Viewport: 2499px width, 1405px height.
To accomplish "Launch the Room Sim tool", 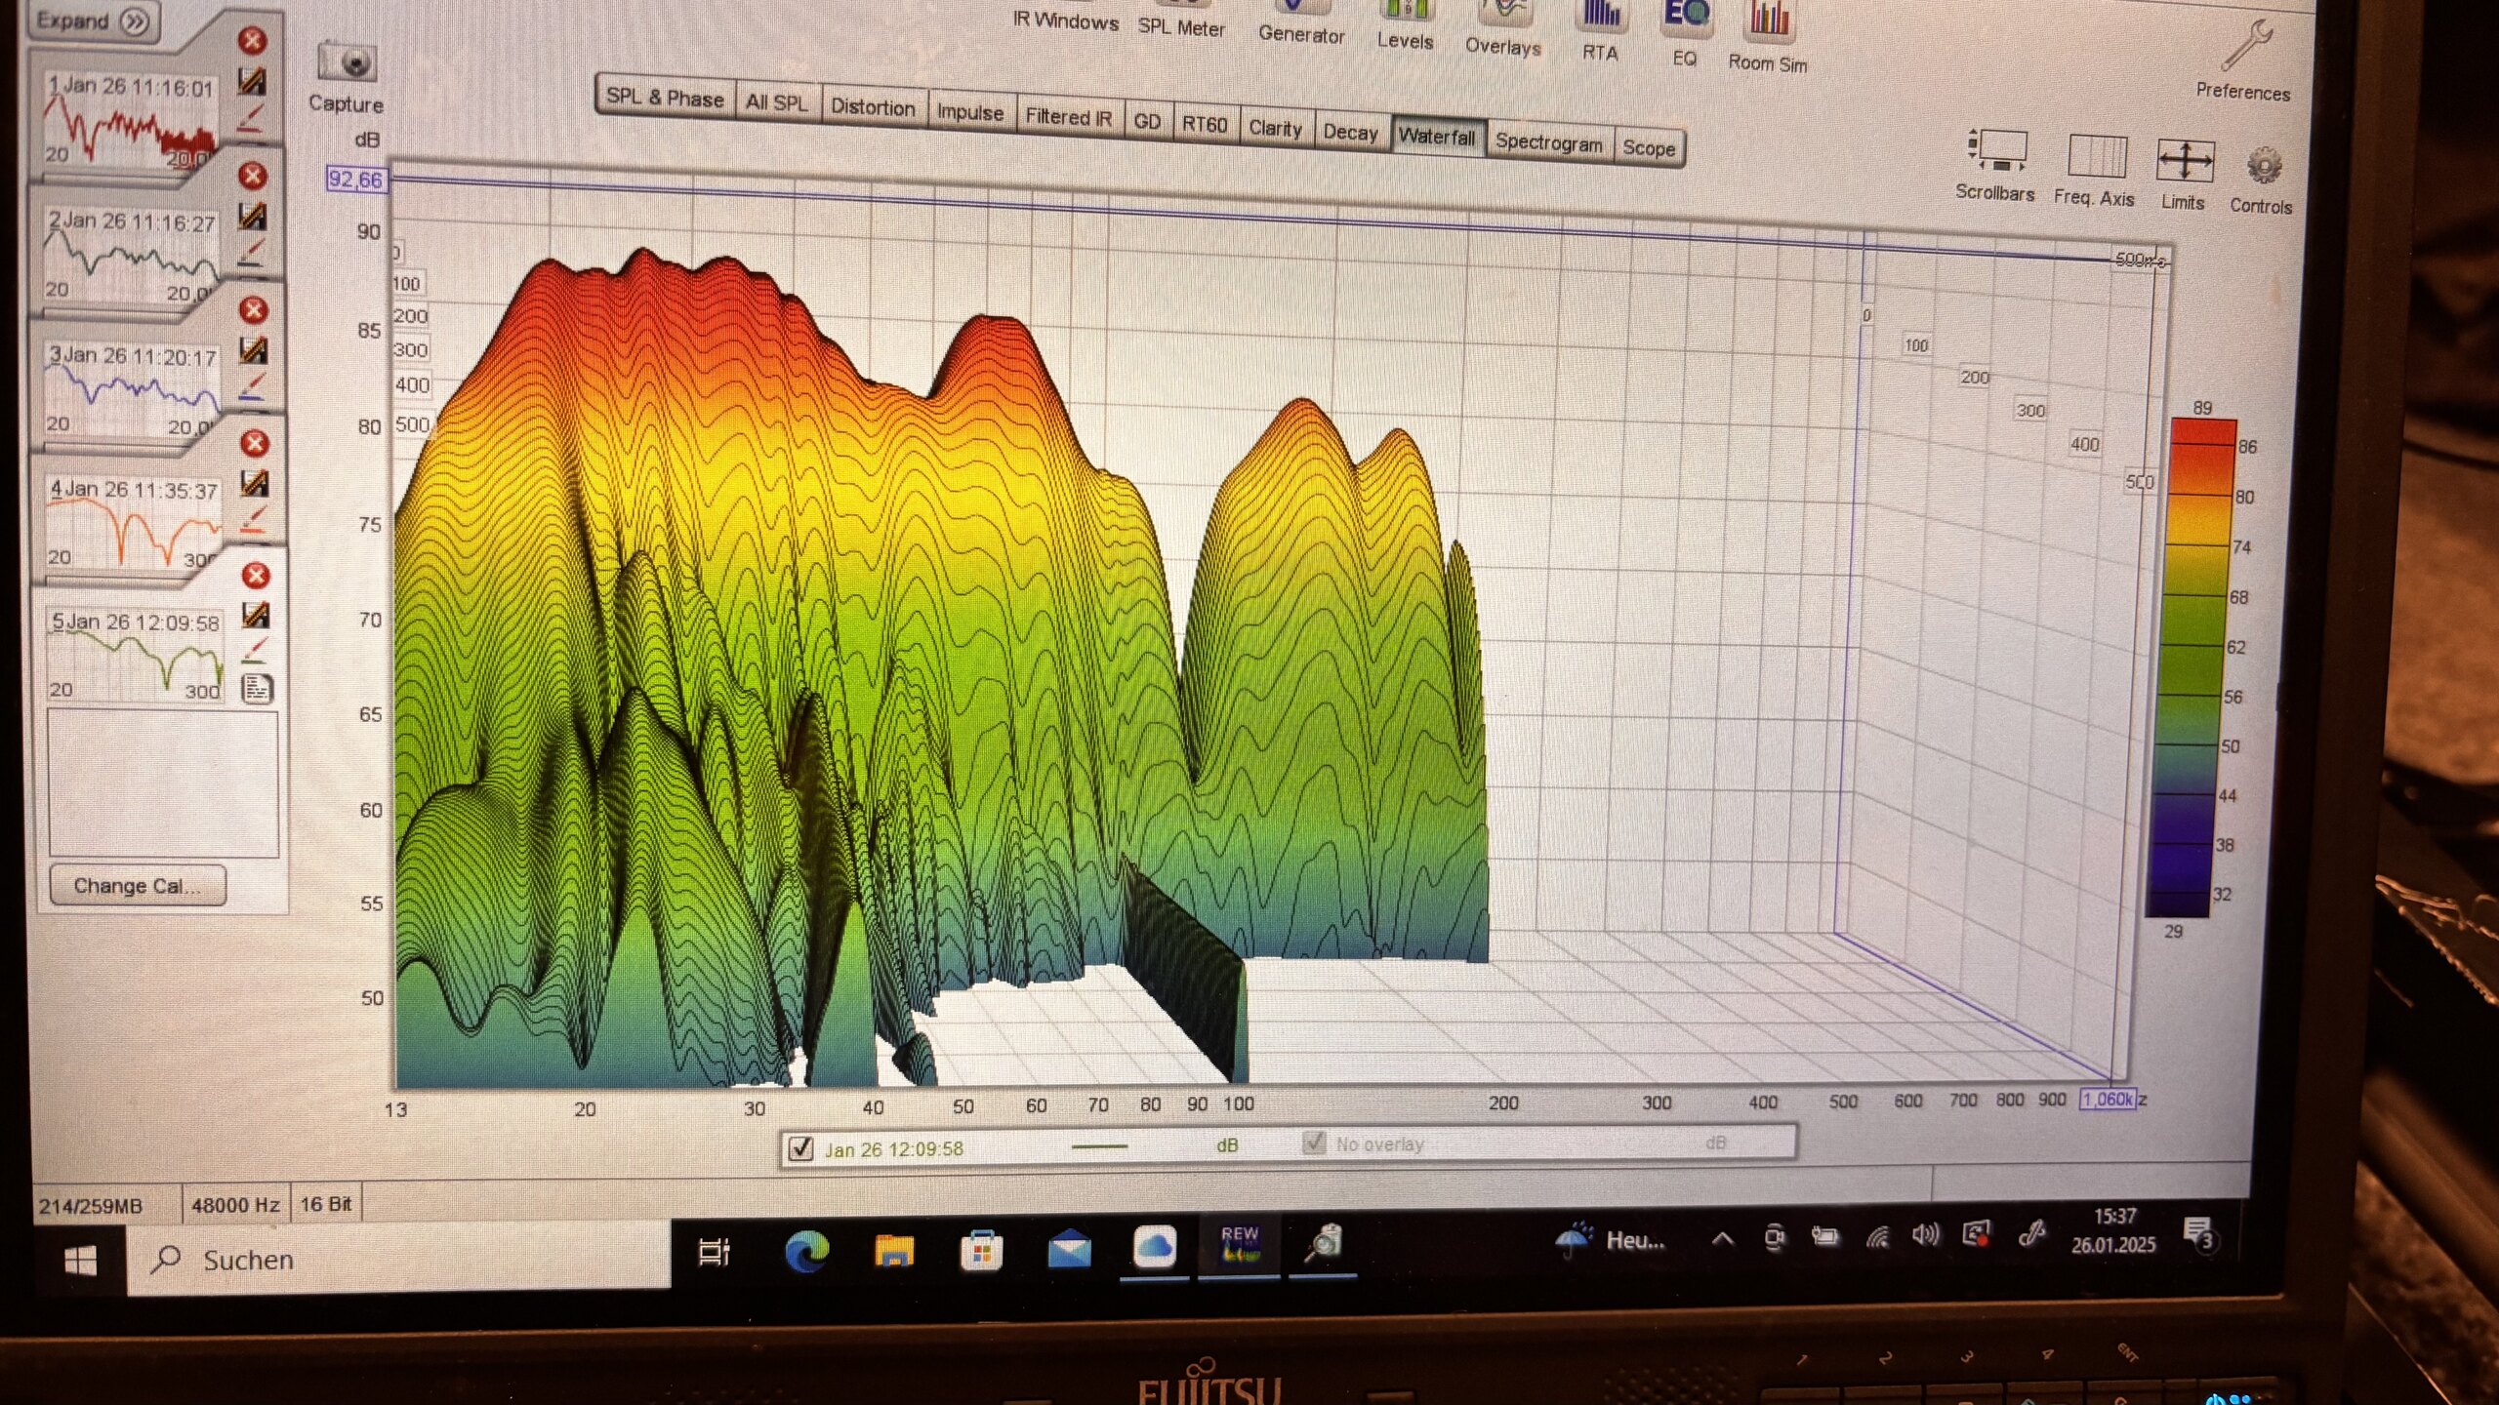I will click(x=1768, y=21).
